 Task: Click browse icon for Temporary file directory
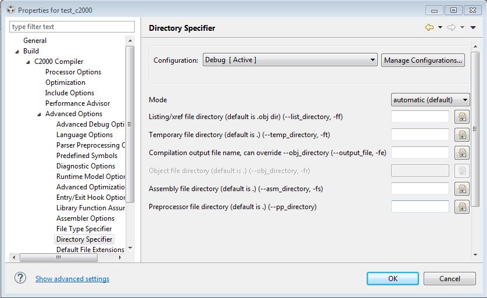click(462, 135)
